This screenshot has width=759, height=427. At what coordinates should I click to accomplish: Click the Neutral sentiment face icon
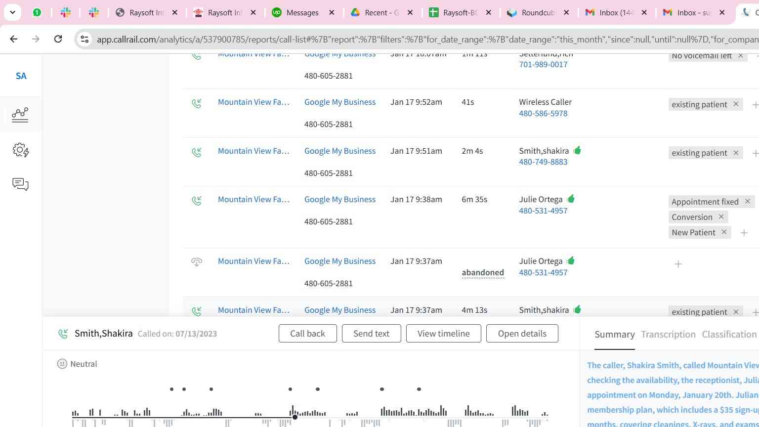click(x=62, y=364)
